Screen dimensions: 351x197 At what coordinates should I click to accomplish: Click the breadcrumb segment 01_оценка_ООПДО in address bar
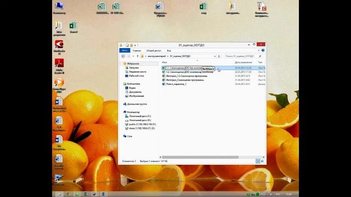click(180, 56)
